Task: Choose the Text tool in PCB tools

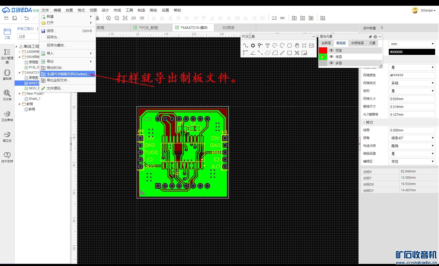Action: tap(267, 45)
